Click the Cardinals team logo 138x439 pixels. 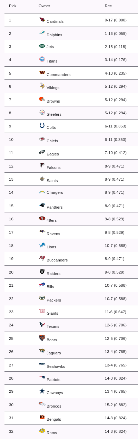pos(42,20)
